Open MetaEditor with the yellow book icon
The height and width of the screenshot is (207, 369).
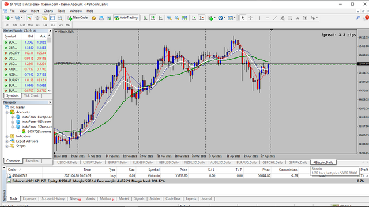(93, 18)
